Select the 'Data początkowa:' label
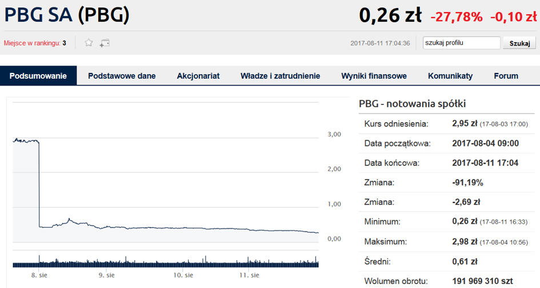This screenshot has height=288, width=540. pyautogui.click(x=397, y=144)
